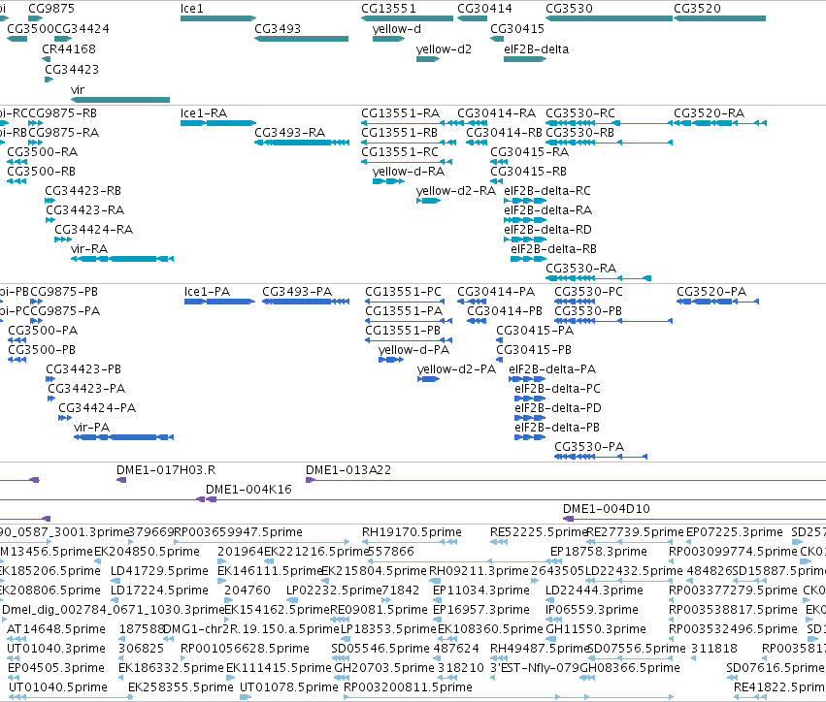Select the vir gene bar
Image resolution: width=826 pixels, height=702 pixels.
pyautogui.click(x=120, y=100)
